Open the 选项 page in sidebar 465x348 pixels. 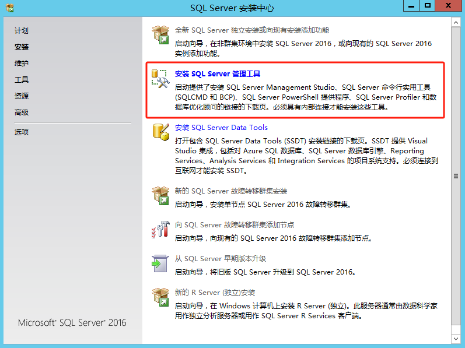coord(22,132)
